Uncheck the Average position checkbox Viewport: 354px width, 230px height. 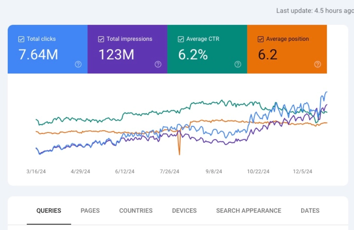click(x=261, y=39)
